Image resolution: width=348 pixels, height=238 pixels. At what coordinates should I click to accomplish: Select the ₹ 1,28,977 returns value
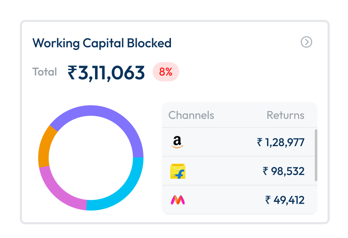pyautogui.click(x=280, y=143)
